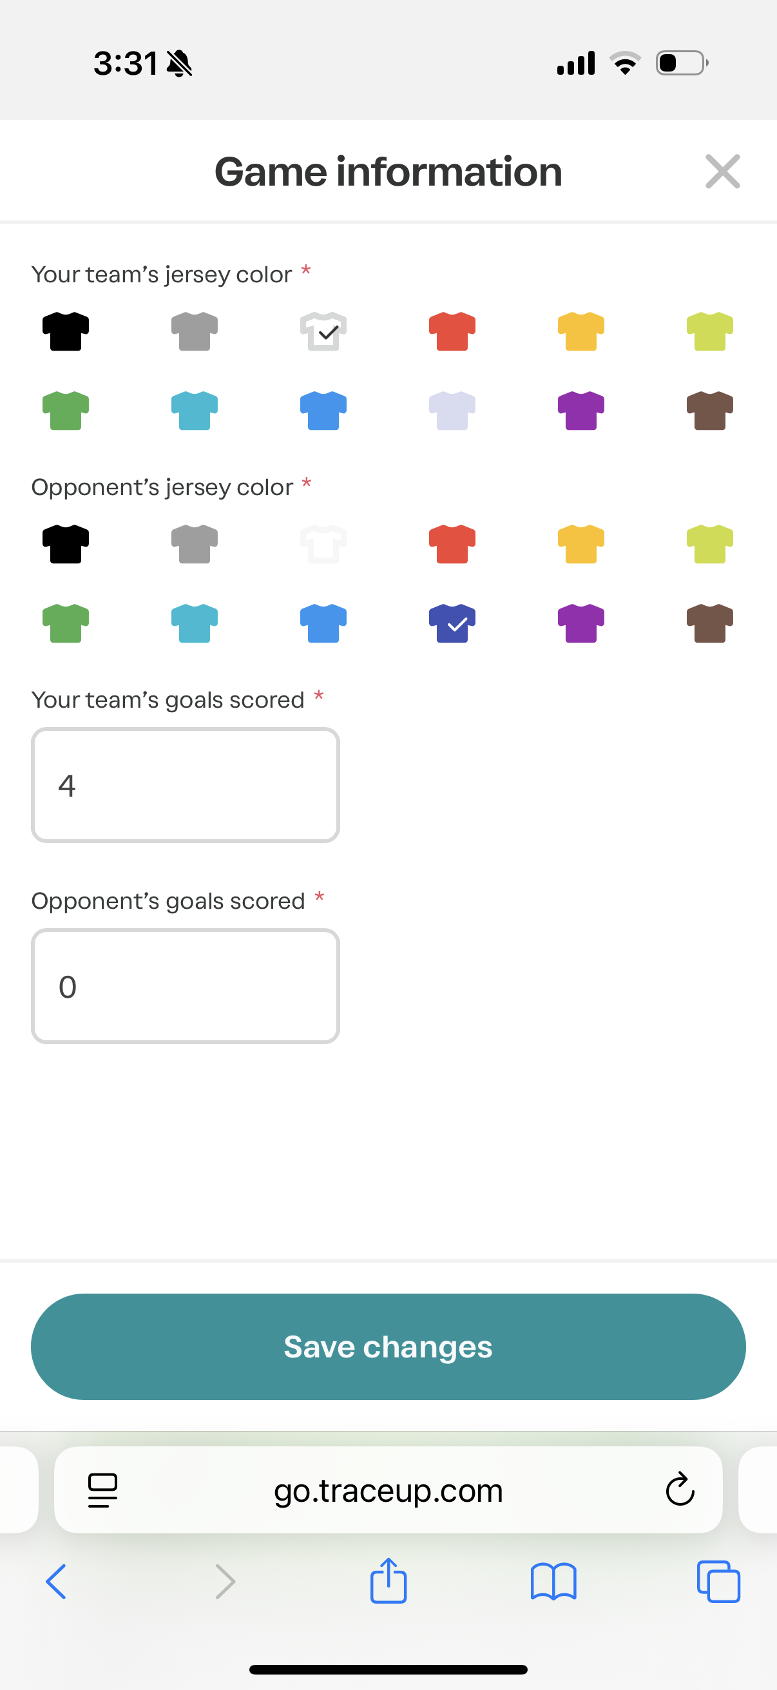Select purple jersey for your team
The image size is (777, 1690).
click(580, 411)
